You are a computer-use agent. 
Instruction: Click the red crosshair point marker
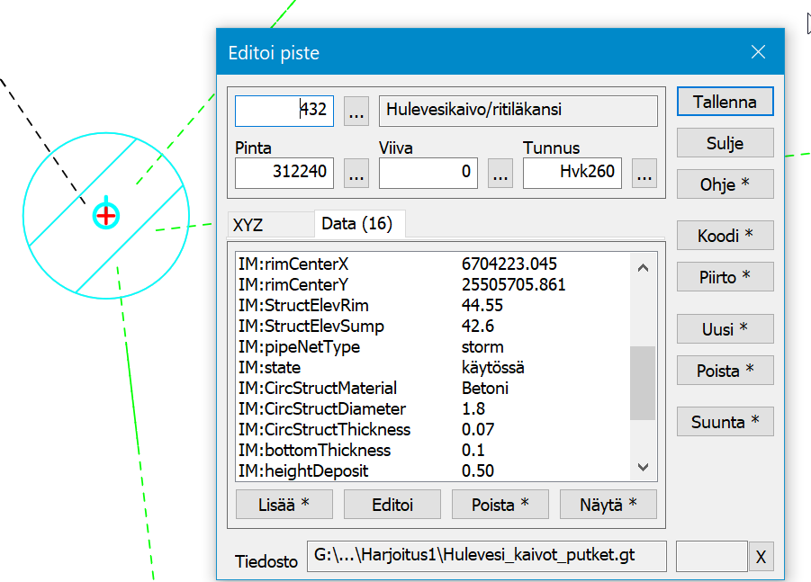pos(106,215)
